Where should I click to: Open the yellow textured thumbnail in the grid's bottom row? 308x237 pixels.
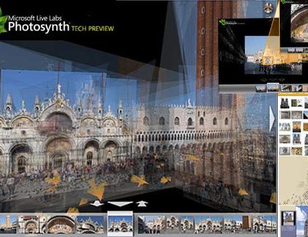click(x=297, y=151)
